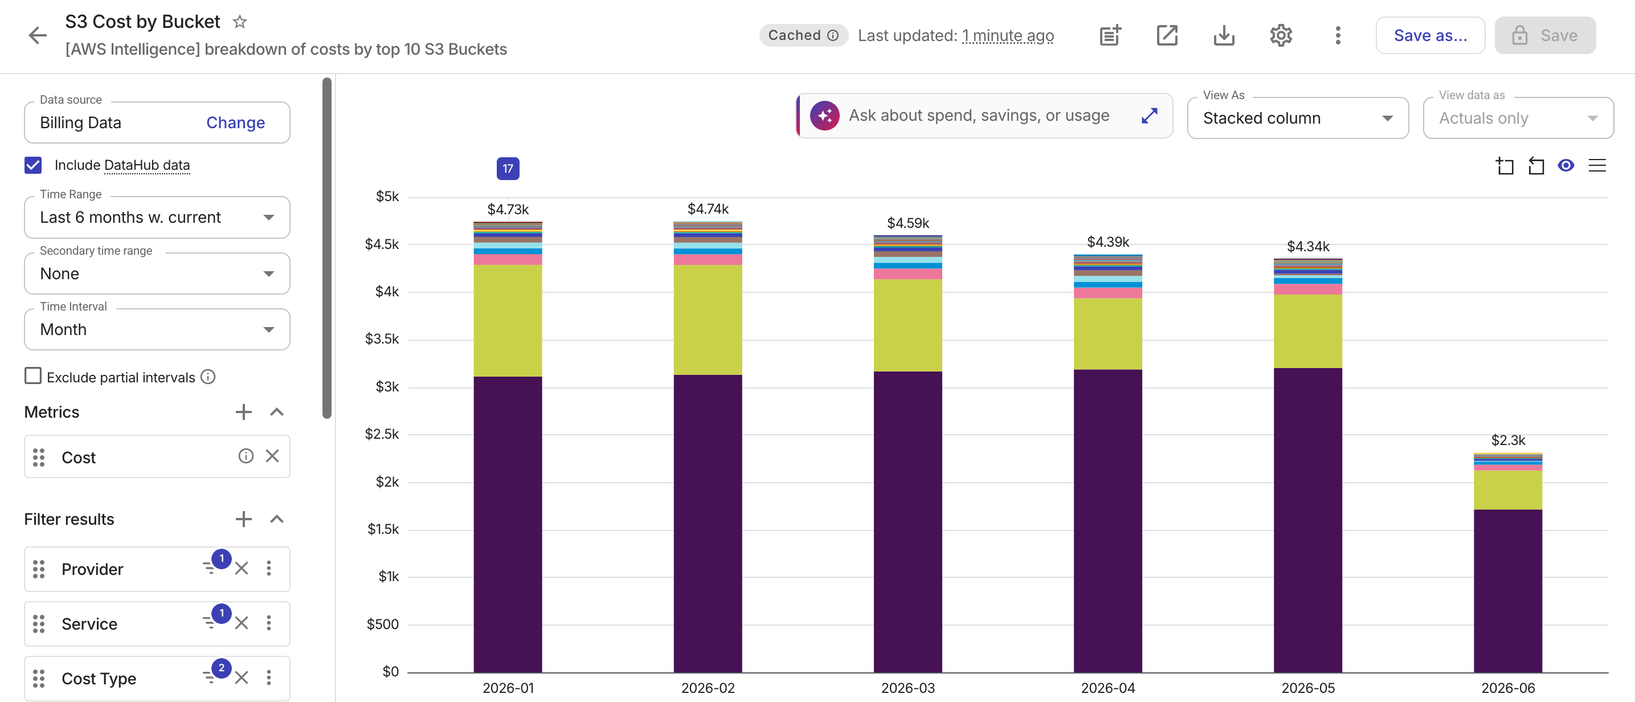
Task: Go back using the left arrow icon
Action: 38,35
